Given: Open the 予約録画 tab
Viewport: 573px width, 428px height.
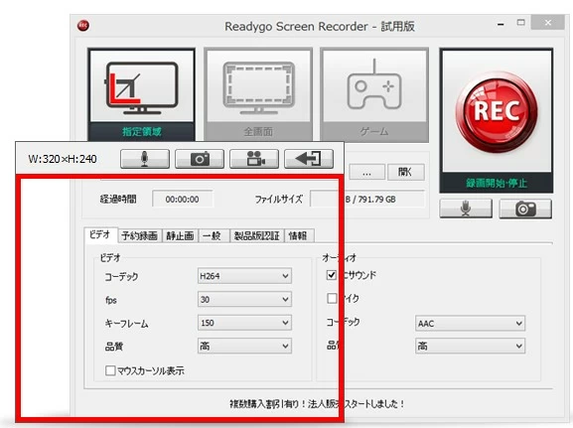Looking at the screenshot, I should coord(140,235).
